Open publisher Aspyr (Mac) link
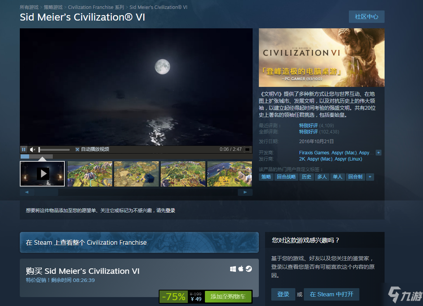 [320, 159]
